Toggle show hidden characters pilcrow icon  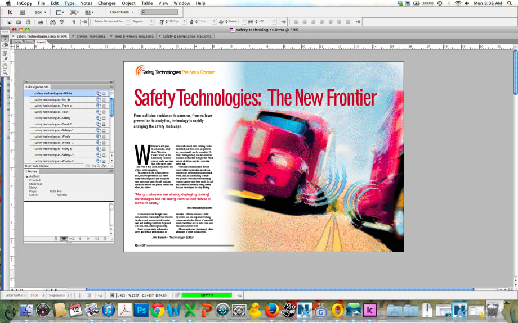click(74, 22)
